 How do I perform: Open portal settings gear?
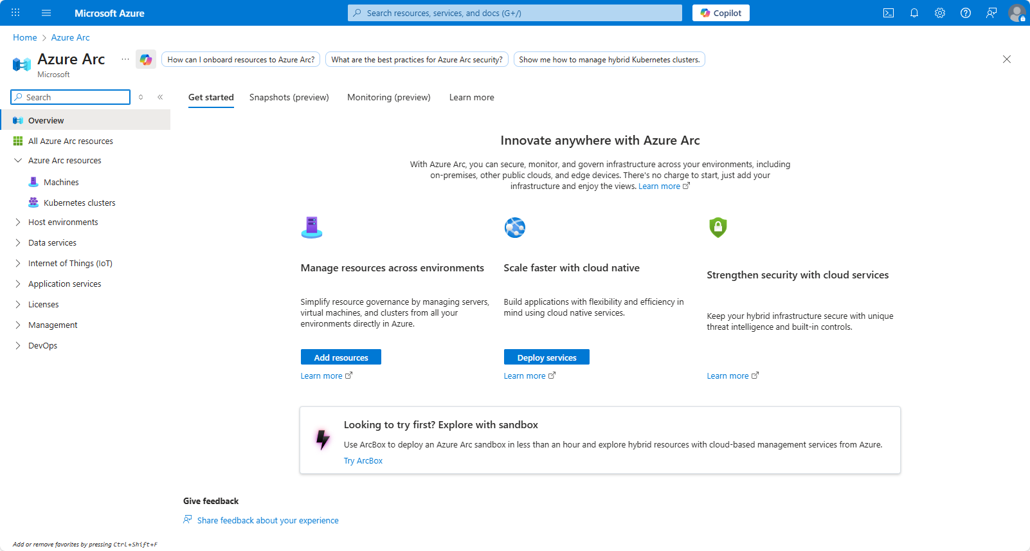coord(940,13)
